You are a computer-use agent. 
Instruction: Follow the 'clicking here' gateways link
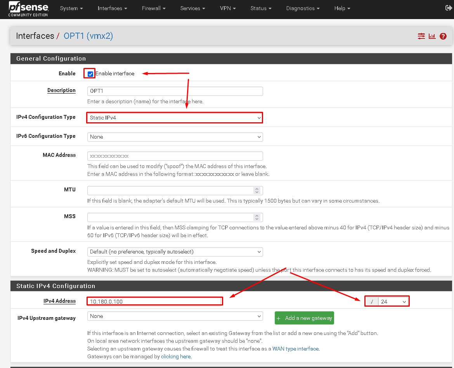pos(176,356)
